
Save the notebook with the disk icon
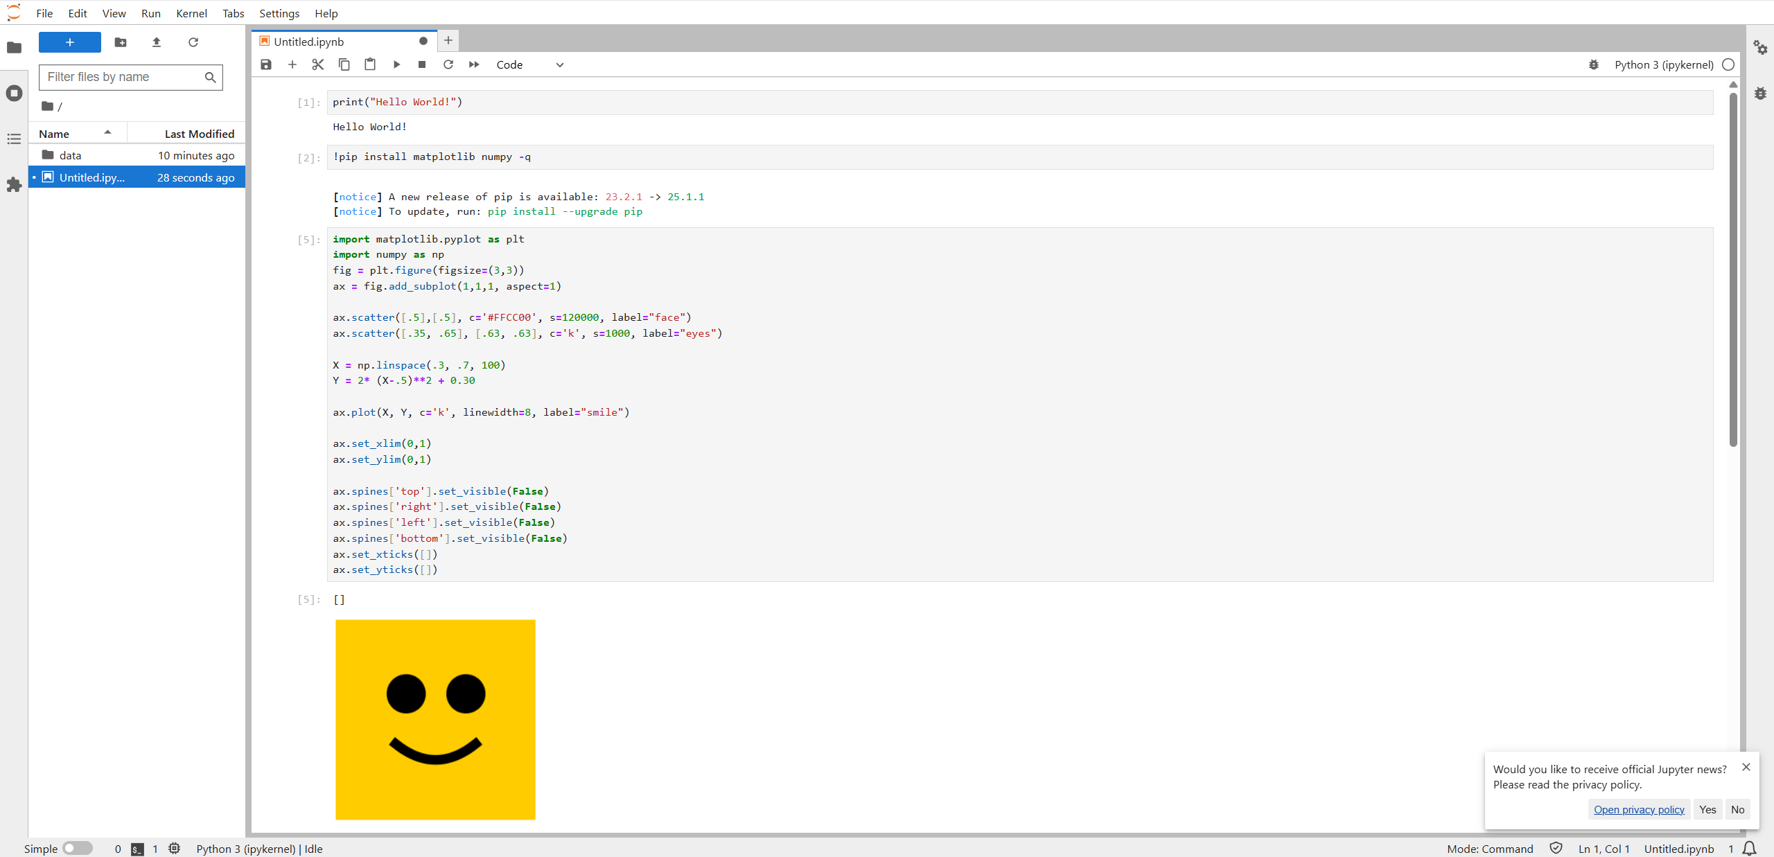pos(266,64)
